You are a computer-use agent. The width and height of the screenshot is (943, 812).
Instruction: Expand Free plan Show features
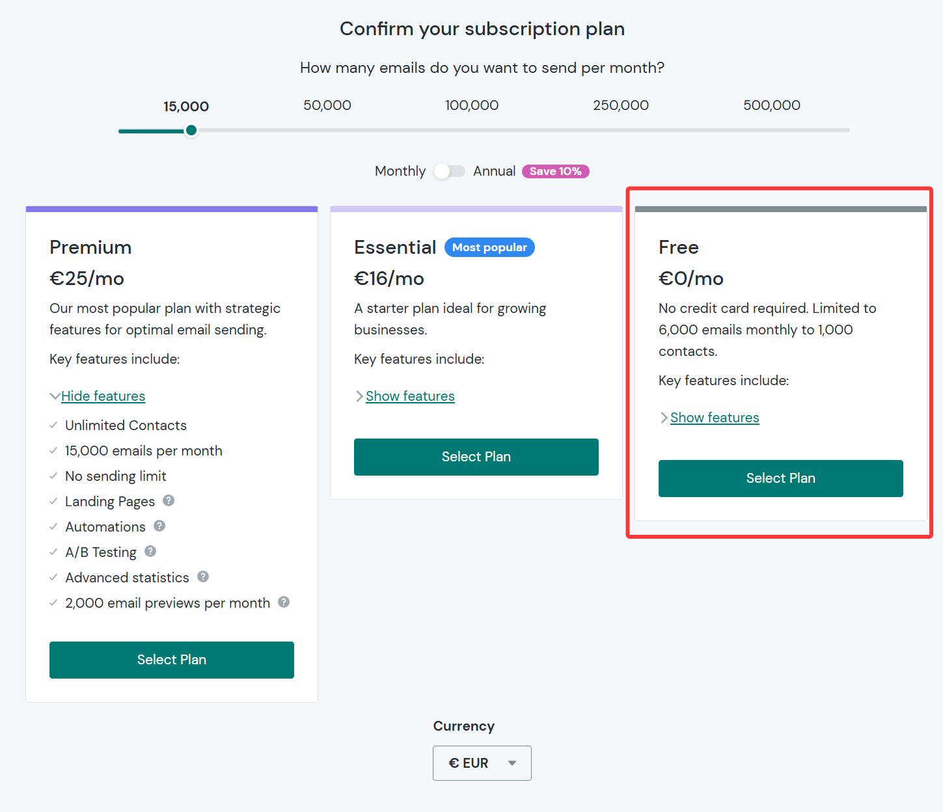pyautogui.click(x=714, y=418)
